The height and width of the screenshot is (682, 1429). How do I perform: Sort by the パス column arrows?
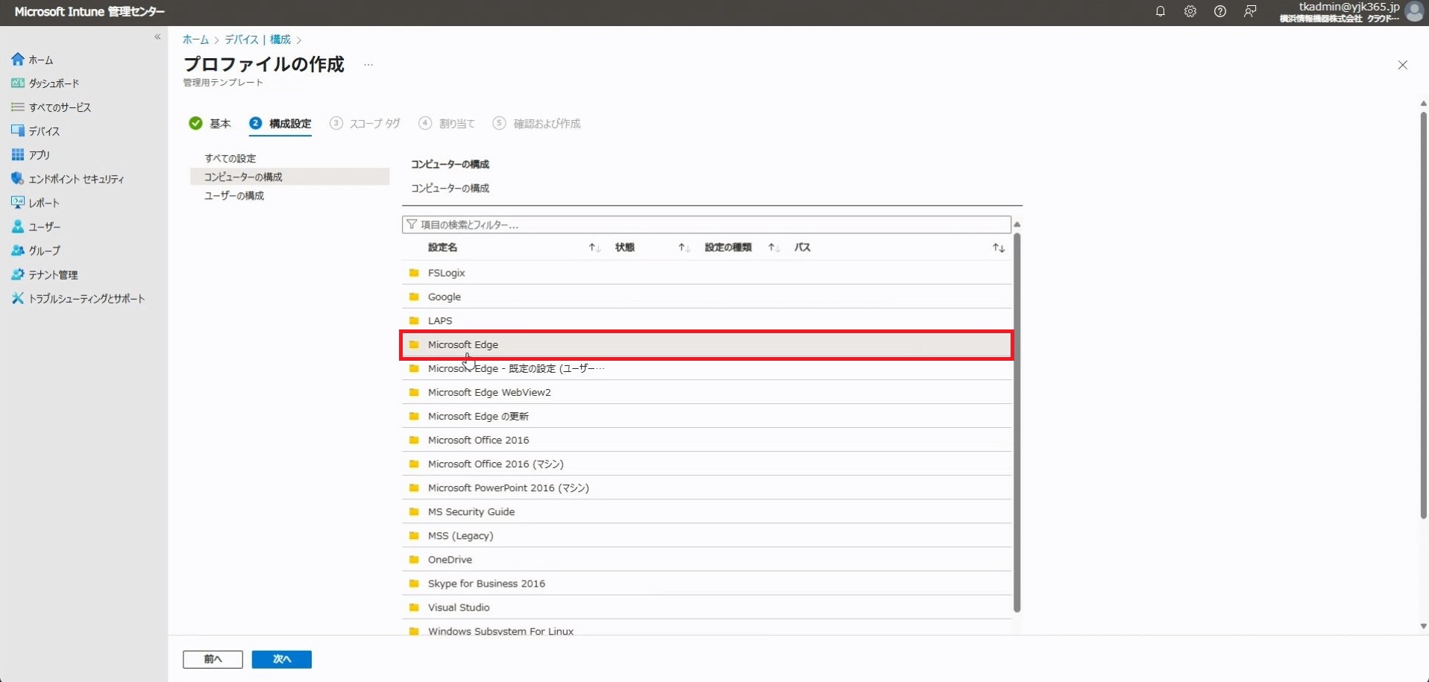tap(998, 247)
